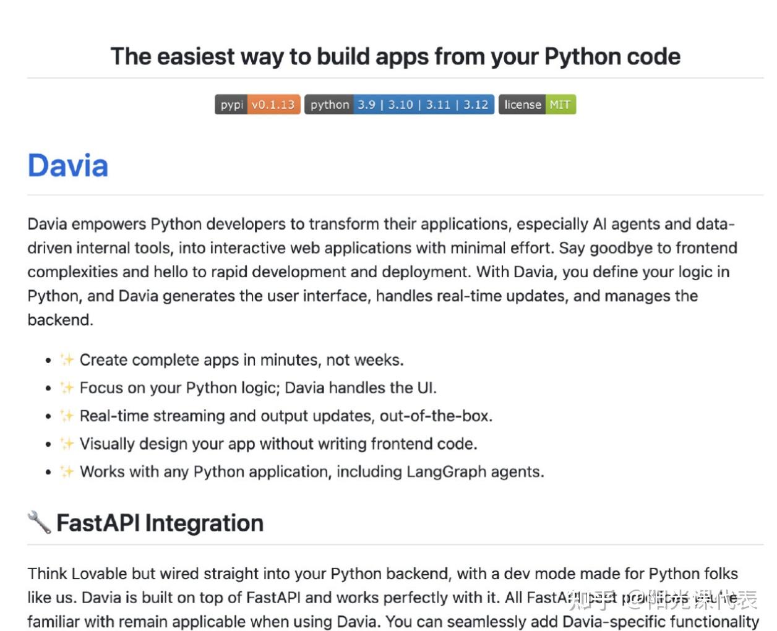Screen dimensions: 777x631
Task: Click the pypi v0.1.13 badge
Action: coord(257,105)
